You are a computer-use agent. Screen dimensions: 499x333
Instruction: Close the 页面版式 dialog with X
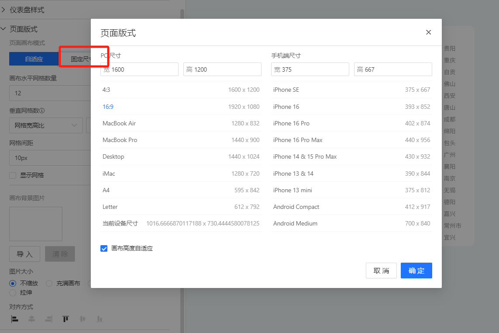point(428,32)
